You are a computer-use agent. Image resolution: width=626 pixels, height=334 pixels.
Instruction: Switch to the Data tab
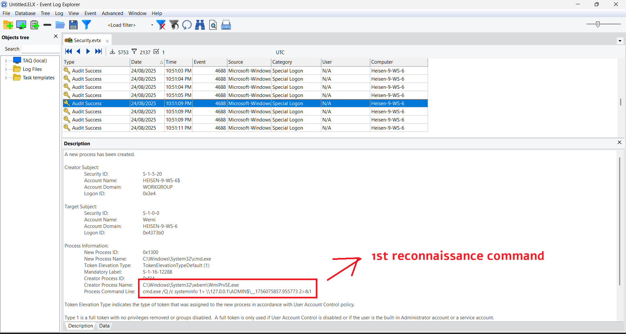104,326
